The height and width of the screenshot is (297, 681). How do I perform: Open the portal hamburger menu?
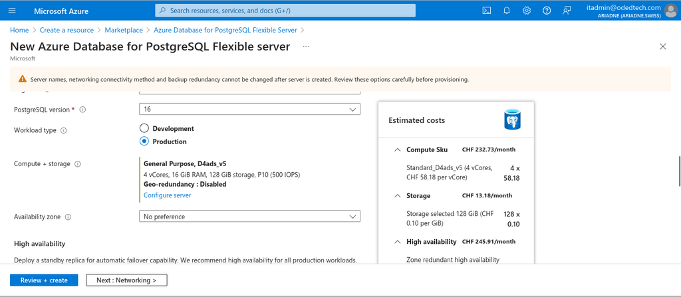[12, 11]
